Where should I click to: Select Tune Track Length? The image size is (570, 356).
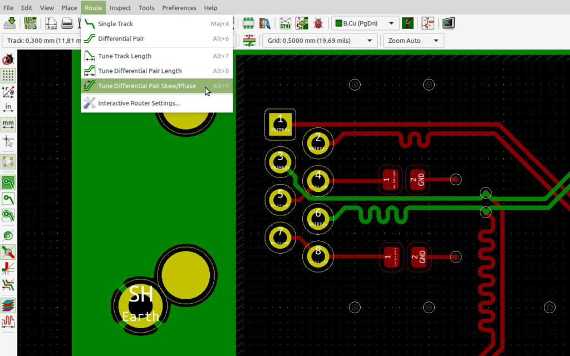pos(156,56)
